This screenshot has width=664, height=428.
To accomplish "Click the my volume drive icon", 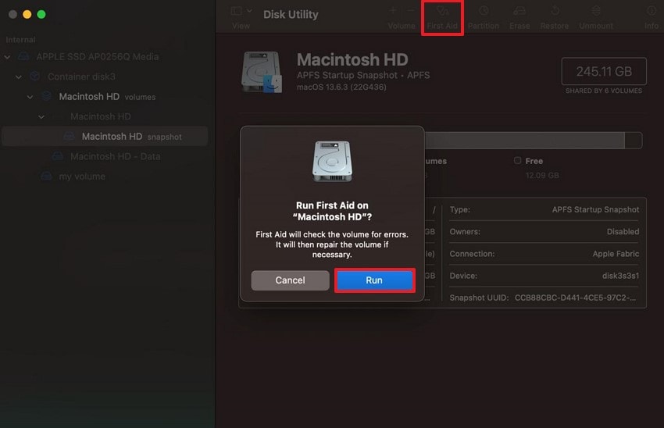I will (x=46, y=176).
